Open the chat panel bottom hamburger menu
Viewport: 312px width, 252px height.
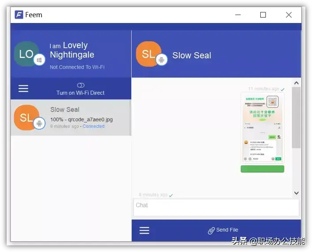coord(145,230)
